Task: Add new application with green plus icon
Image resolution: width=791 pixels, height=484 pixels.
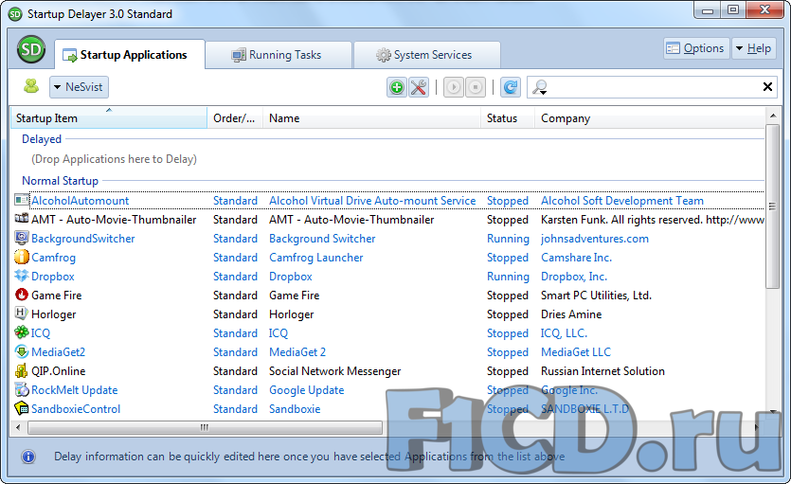Action: pos(397,87)
